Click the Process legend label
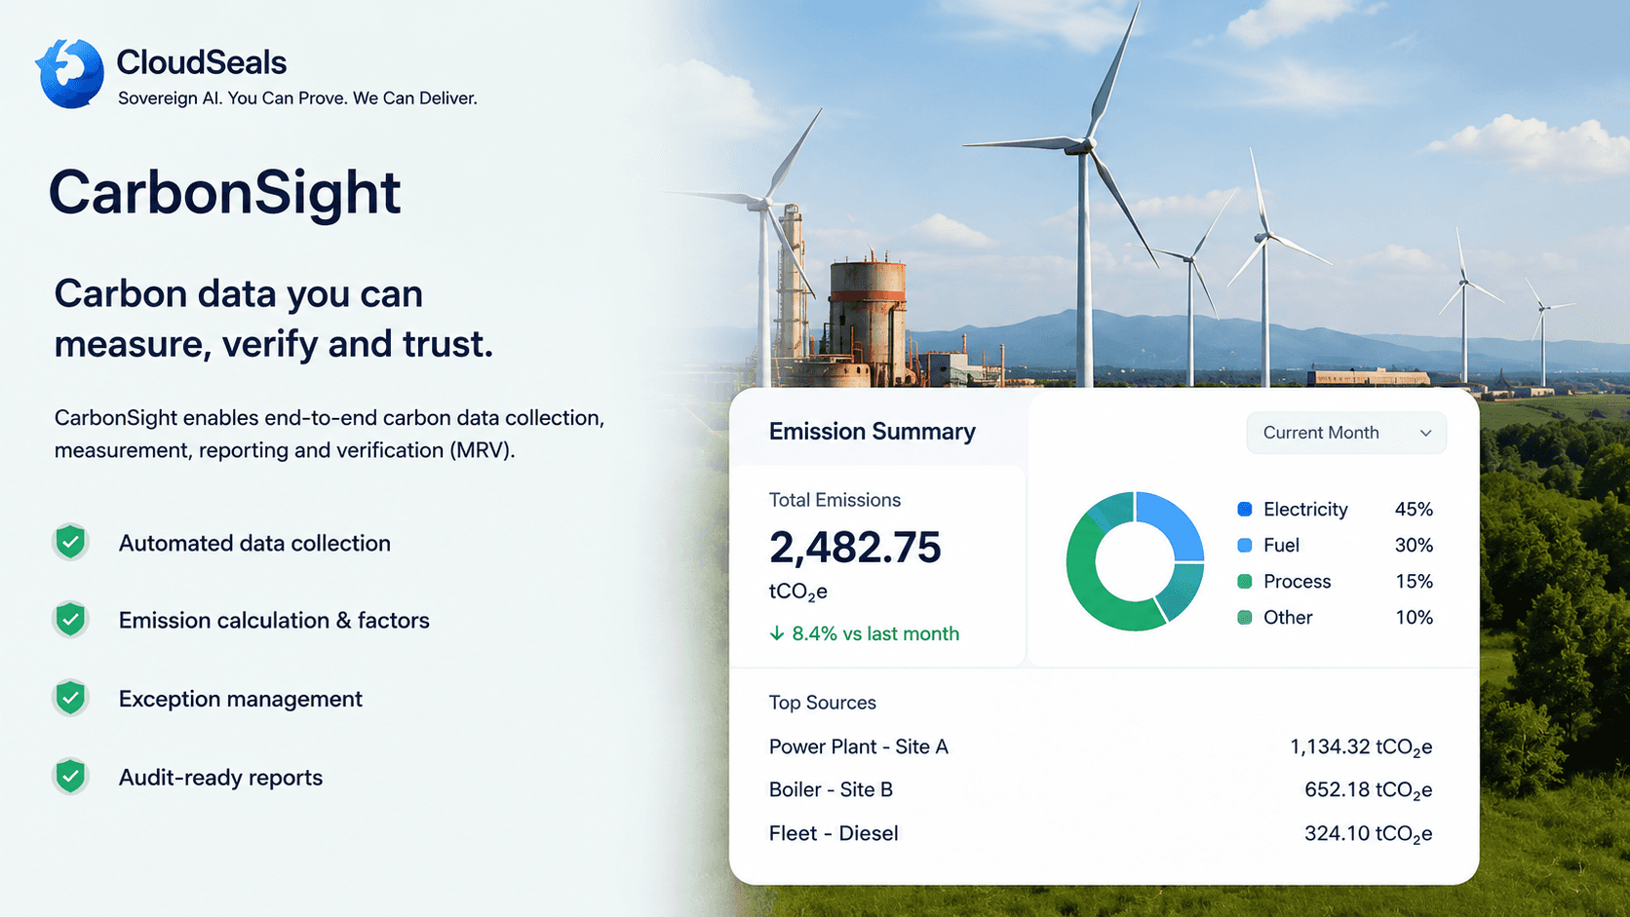The image size is (1630, 917). [1297, 581]
